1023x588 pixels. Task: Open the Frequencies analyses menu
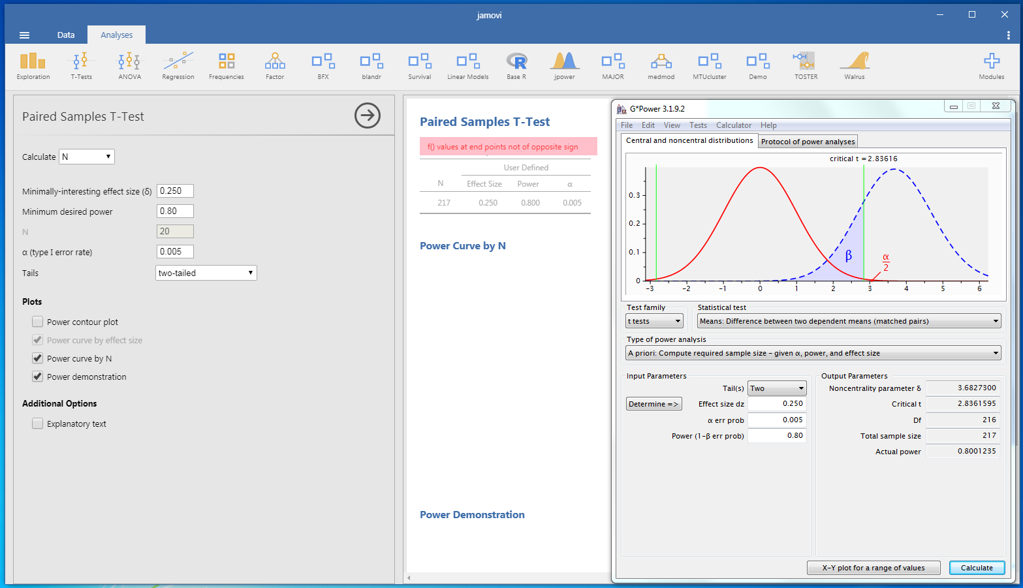tap(226, 67)
